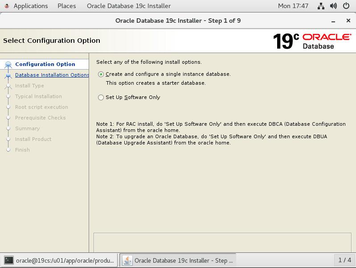Select the 'Set Up Software Only' option

click(x=101, y=98)
